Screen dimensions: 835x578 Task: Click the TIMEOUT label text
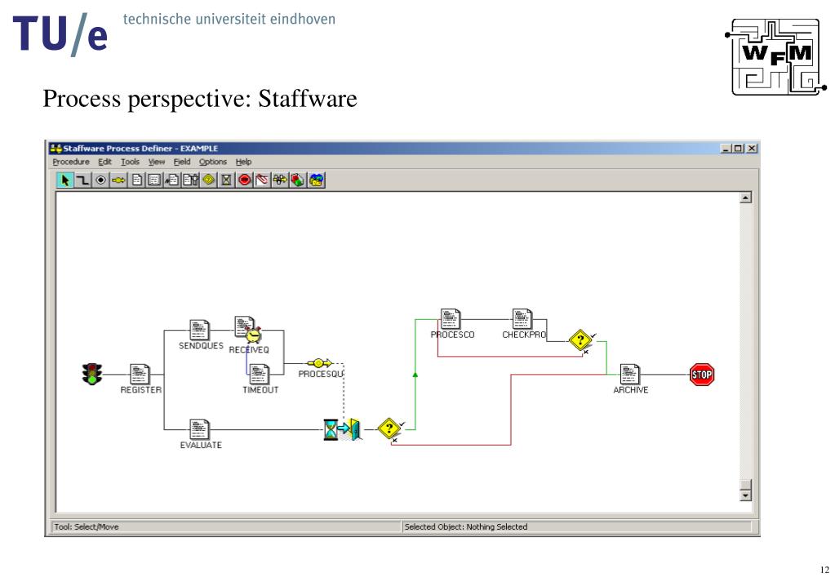(260, 390)
